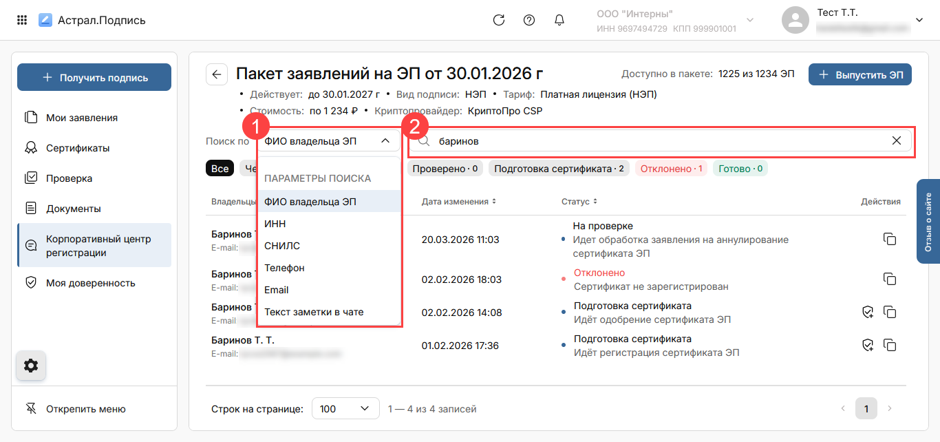
Task: Sort by 'Дата изменения' column header
Action: tap(458, 202)
